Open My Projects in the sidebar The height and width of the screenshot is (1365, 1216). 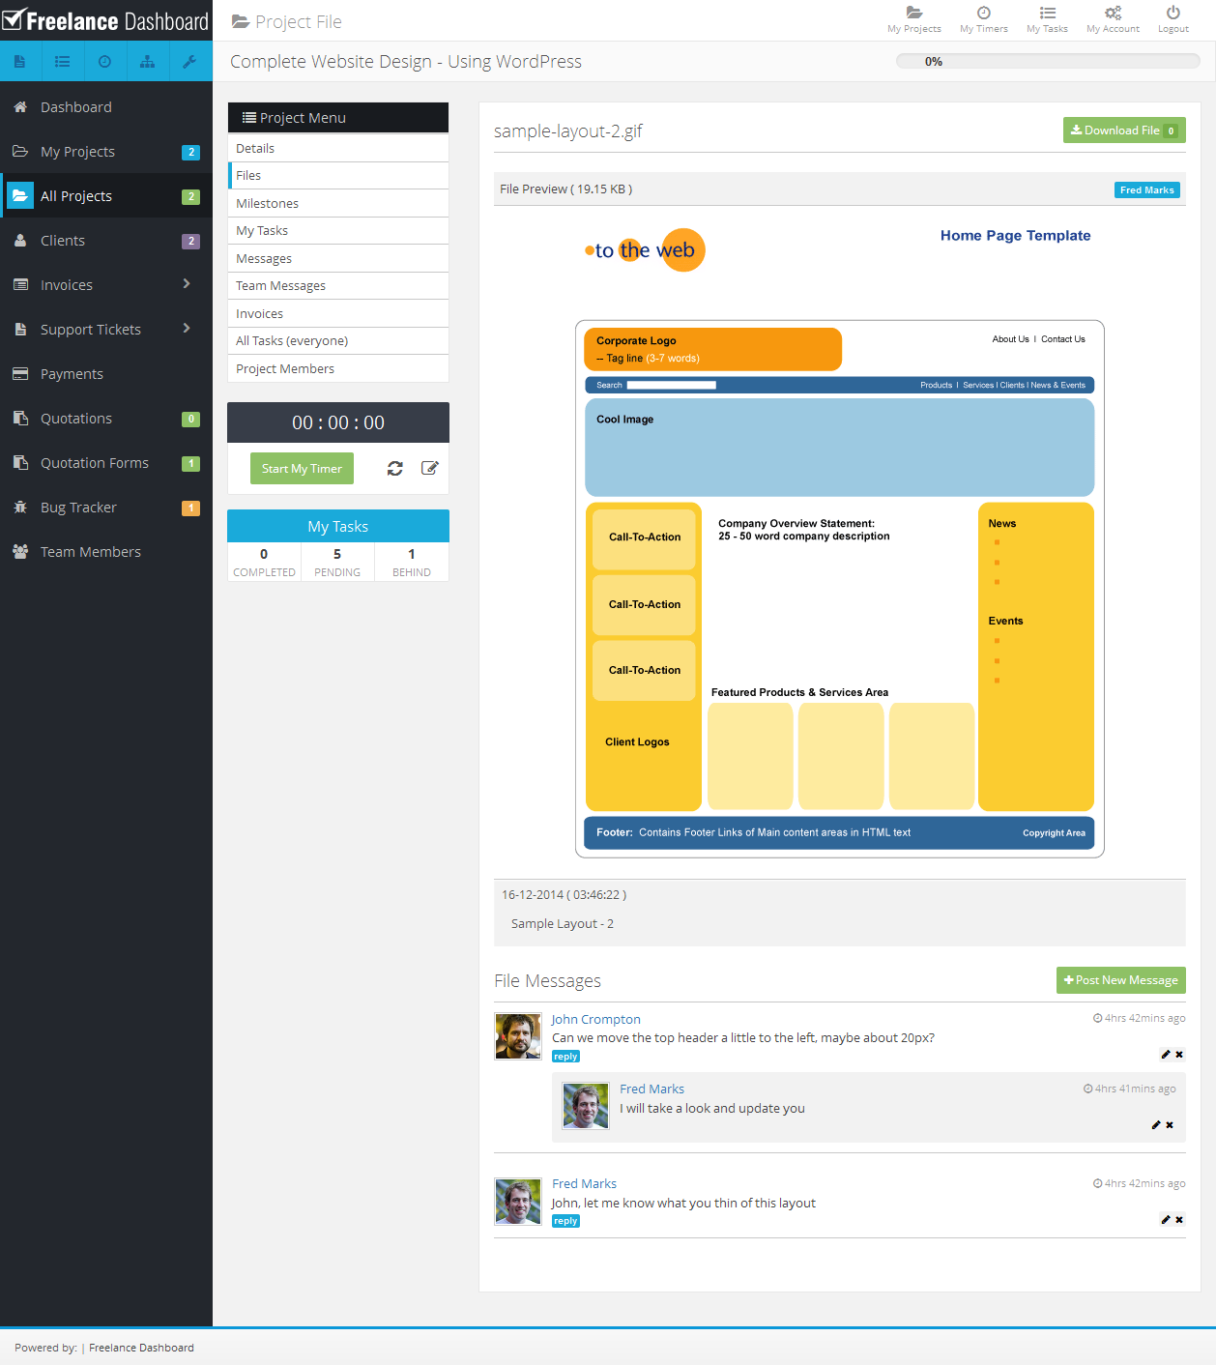[106, 152]
